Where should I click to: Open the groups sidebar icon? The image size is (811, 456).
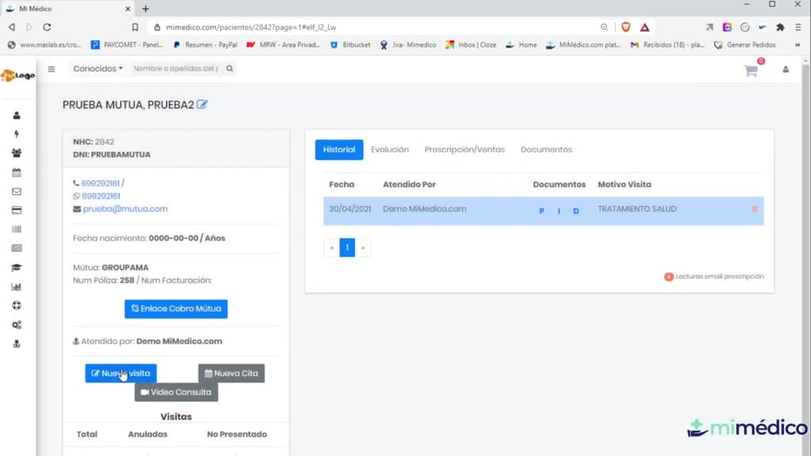(x=17, y=153)
